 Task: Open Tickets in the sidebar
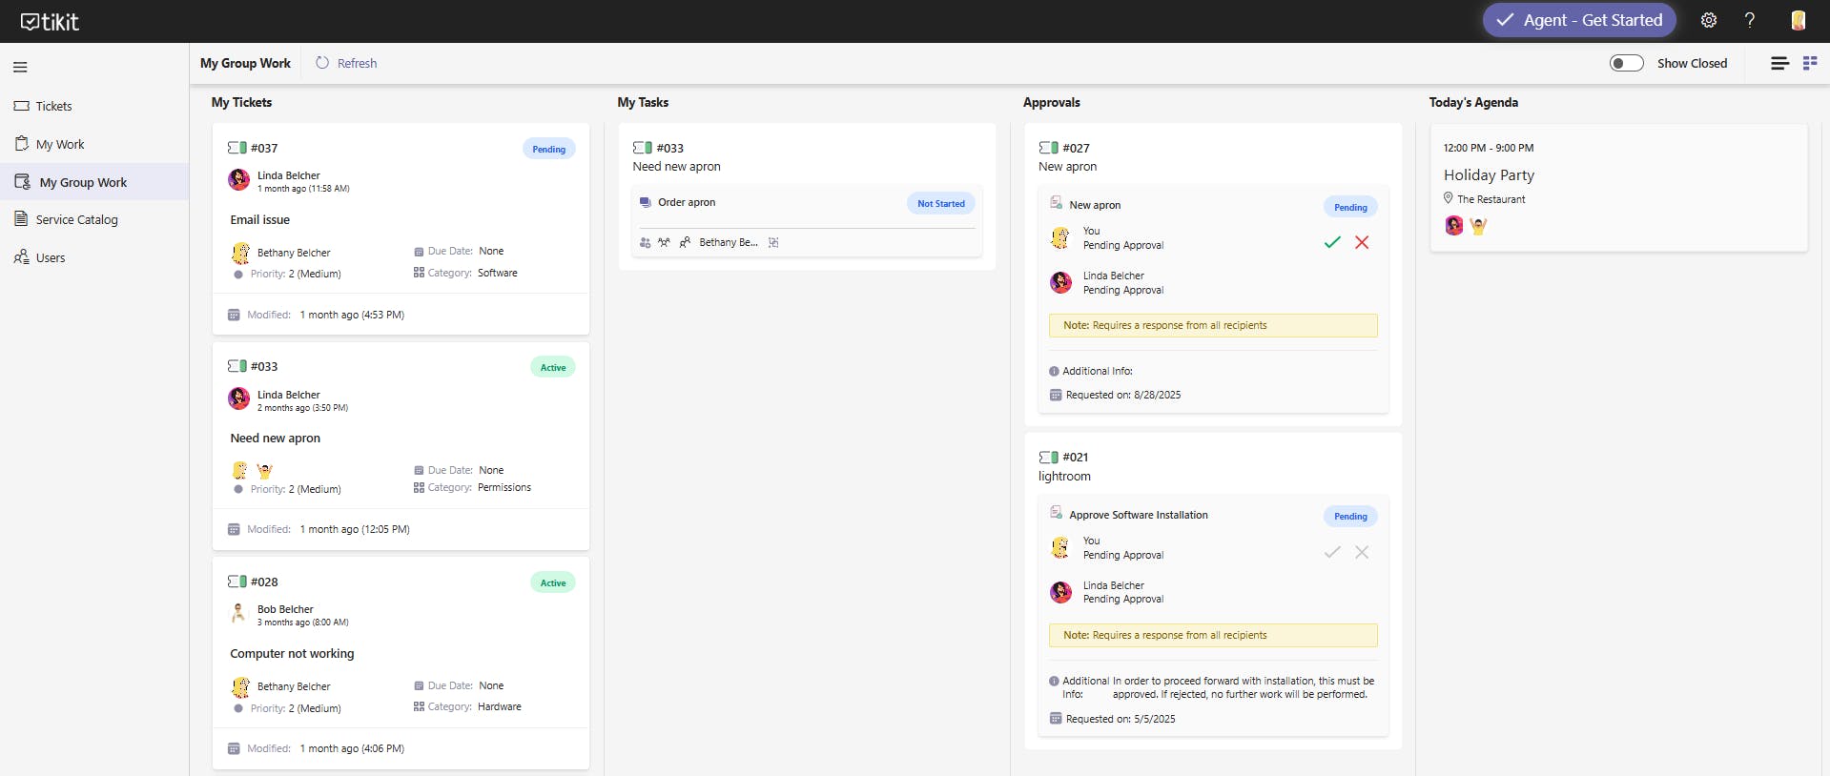point(53,106)
